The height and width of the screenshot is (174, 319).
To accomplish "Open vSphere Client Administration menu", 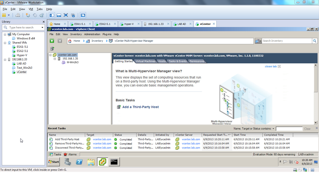I will [x=92, y=34].
